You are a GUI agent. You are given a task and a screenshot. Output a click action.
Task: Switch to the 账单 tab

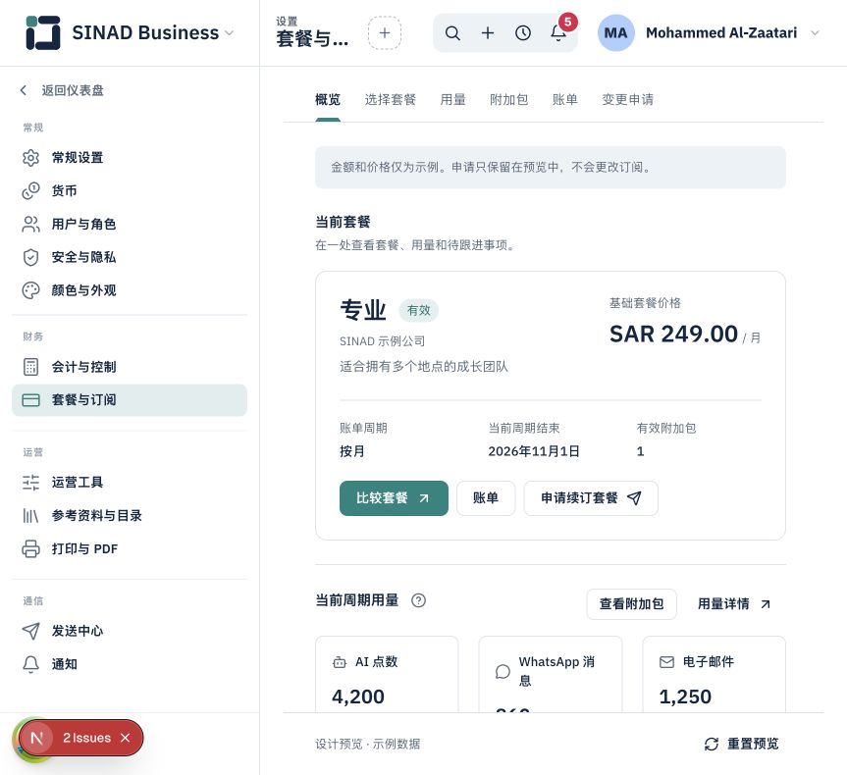click(565, 100)
